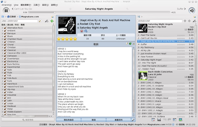Open the 設定(S) menu
The image size is (198, 127).
45,5
